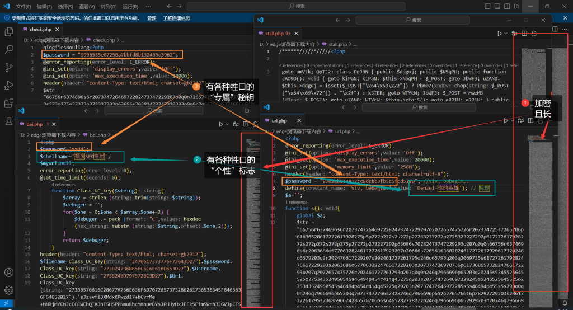573x310 pixels.
Task: Click '1 reference' code lens in url.php
Action: click(297, 202)
